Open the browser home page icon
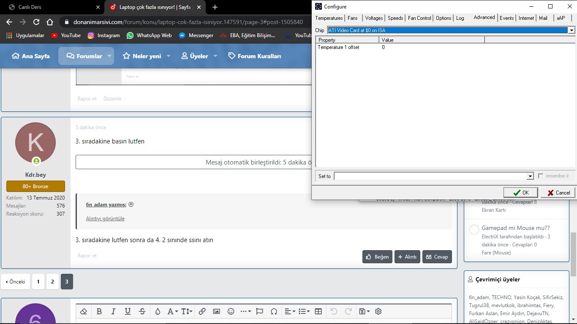Screen dimensions: 577x324 coord(50,22)
